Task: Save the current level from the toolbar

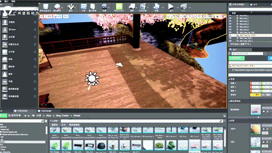Action: pos(45,8)
